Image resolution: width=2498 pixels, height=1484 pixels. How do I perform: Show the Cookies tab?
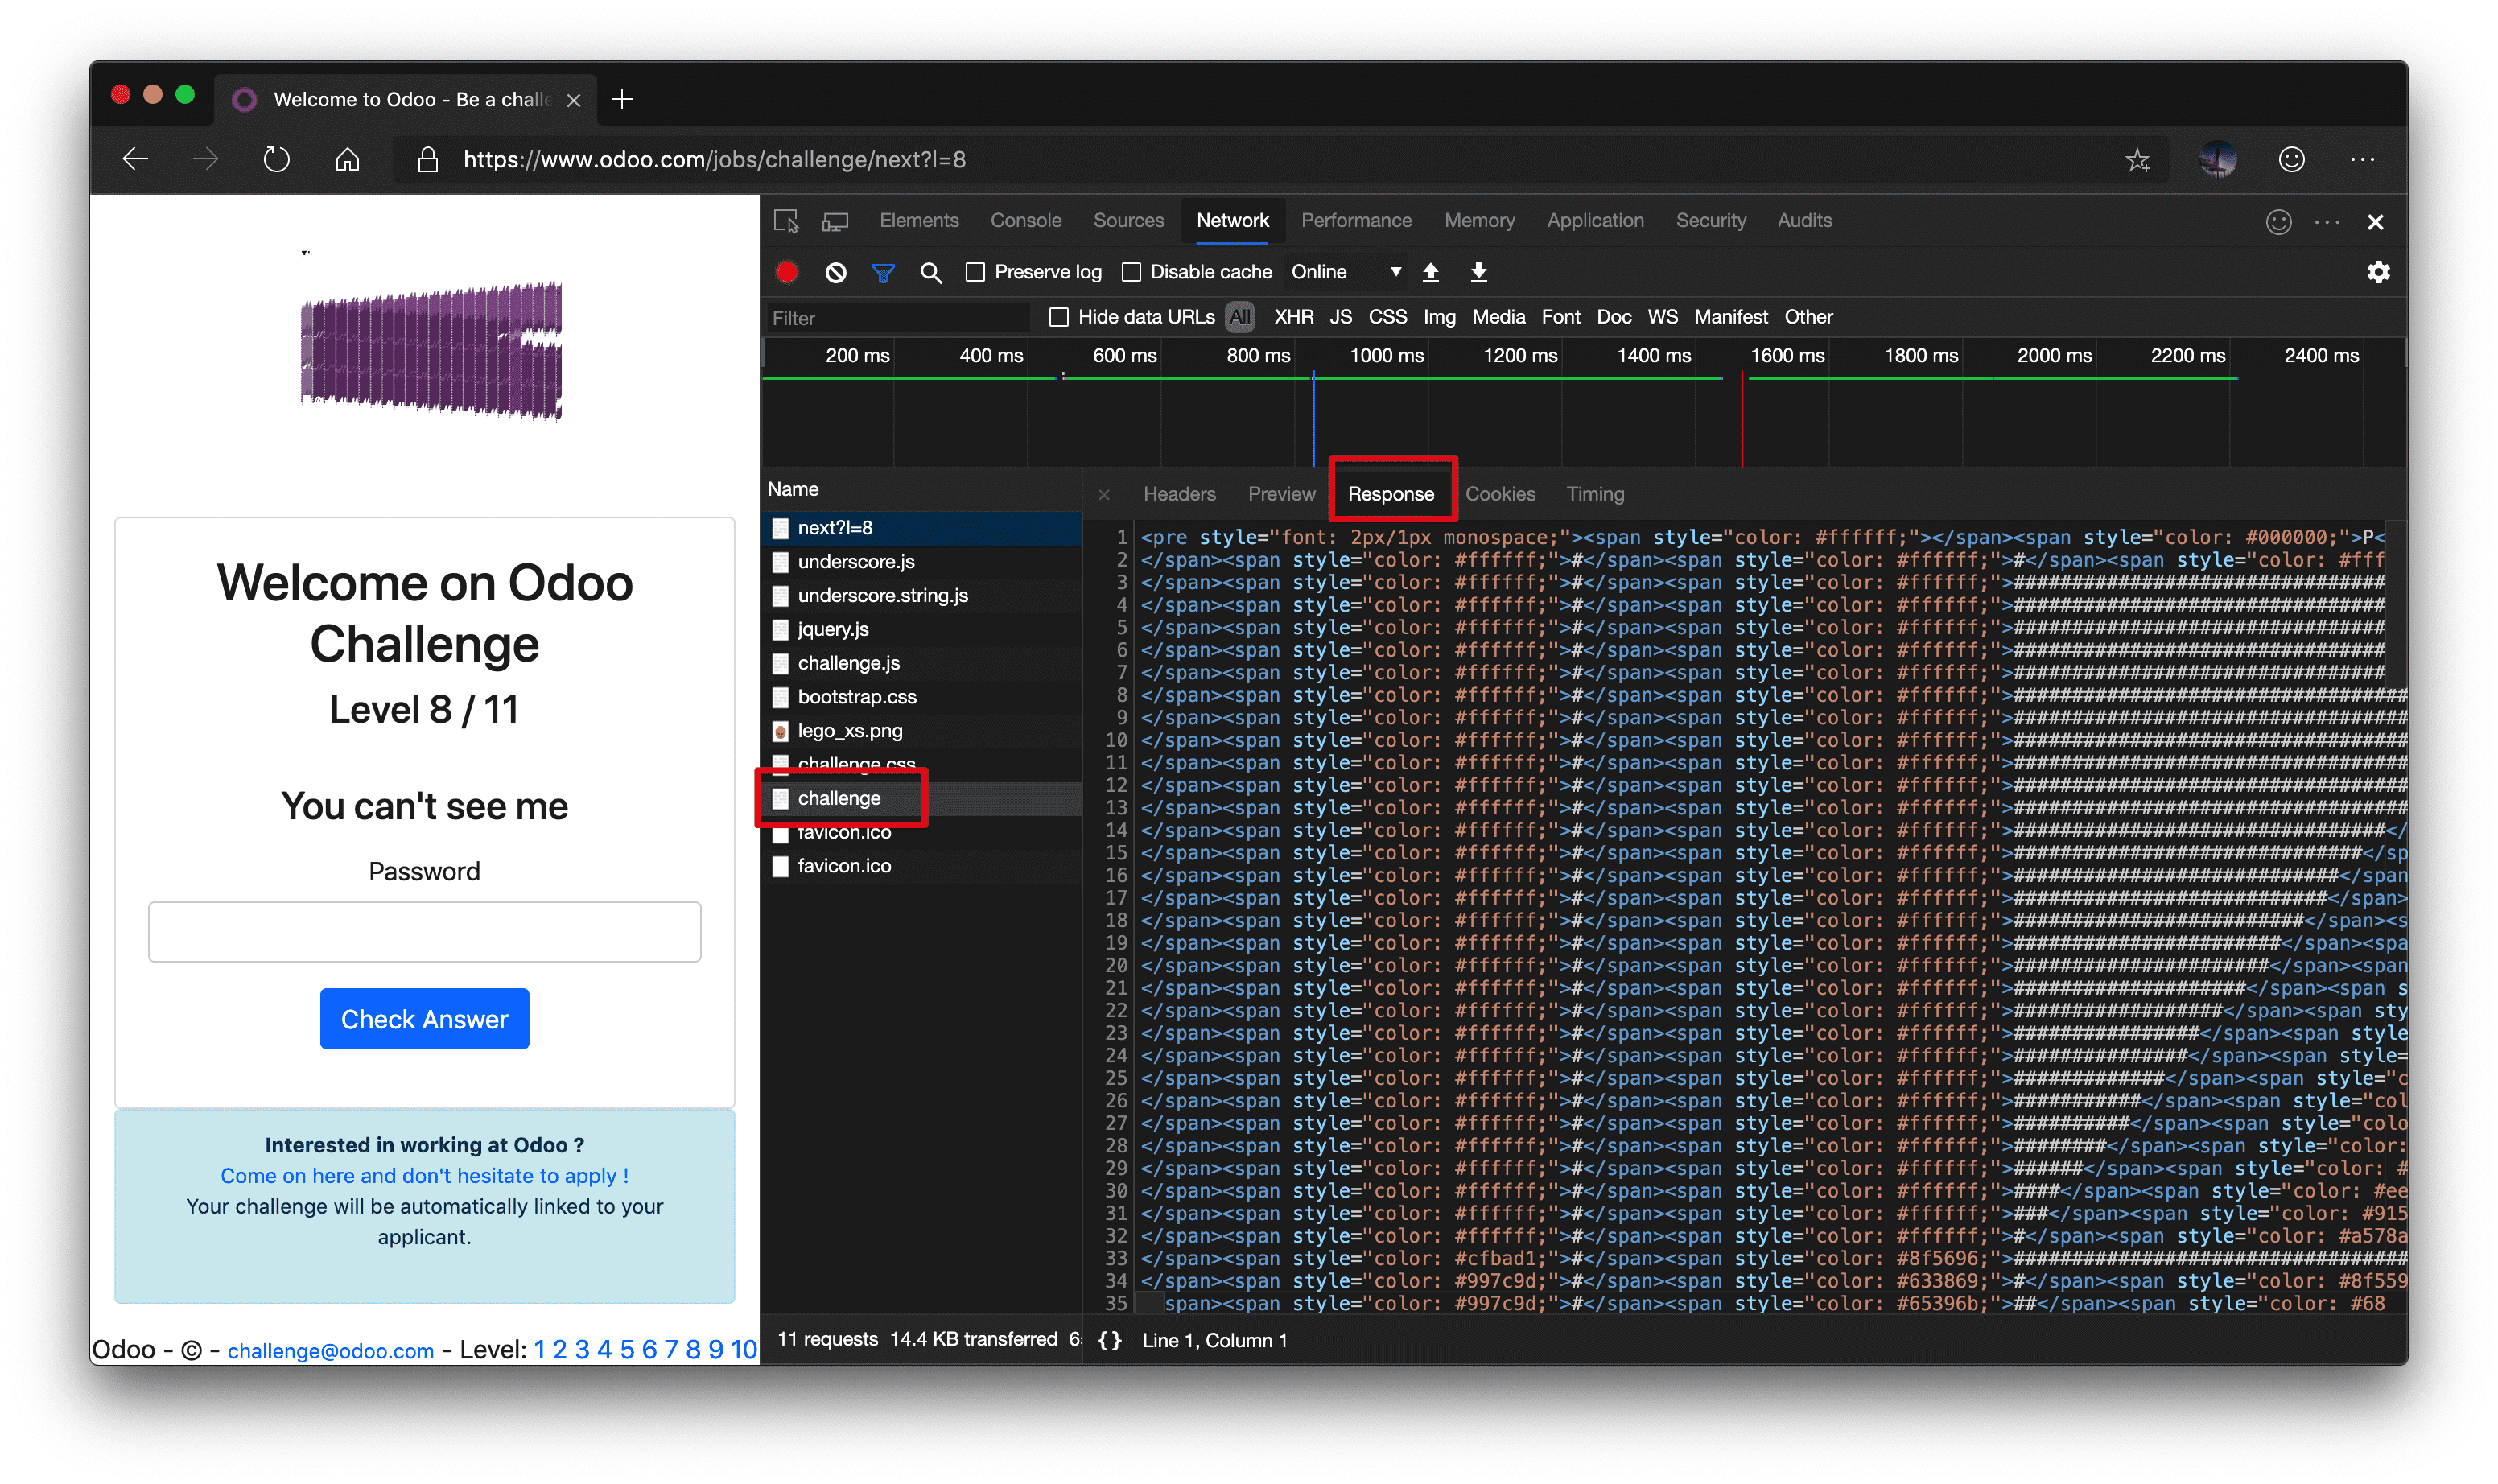click(1500, 494)
